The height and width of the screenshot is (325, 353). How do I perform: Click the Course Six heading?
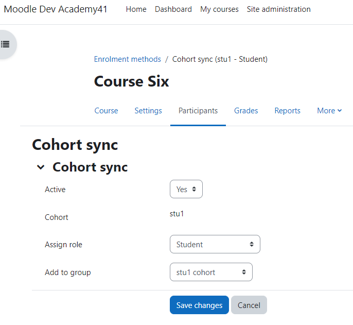pyautogui.click(x=132, y=81)
